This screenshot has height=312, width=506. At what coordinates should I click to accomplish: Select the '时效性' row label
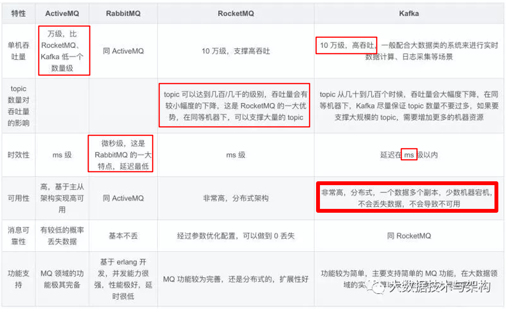coord(18,155)
